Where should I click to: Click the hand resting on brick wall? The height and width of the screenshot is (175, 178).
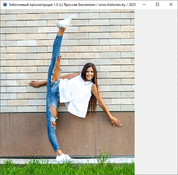(x=34, y=84)
